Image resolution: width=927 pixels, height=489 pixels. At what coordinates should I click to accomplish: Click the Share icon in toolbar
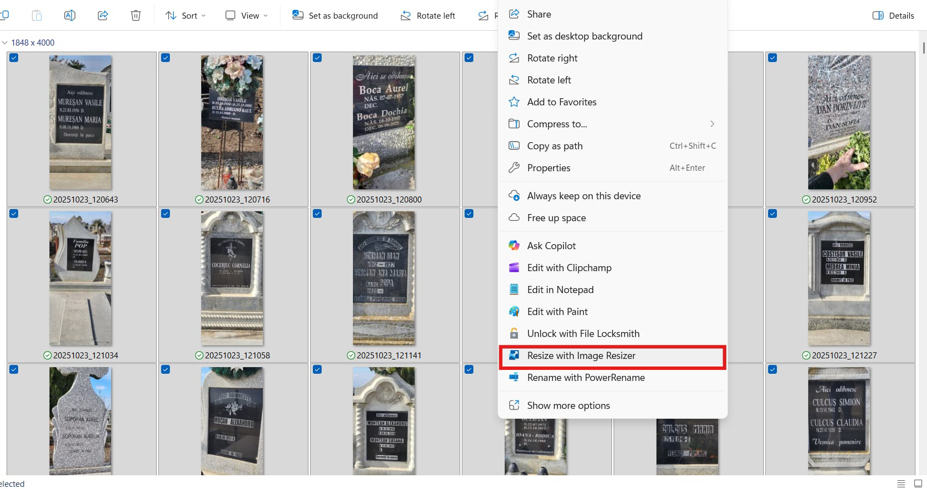[103, 15]
